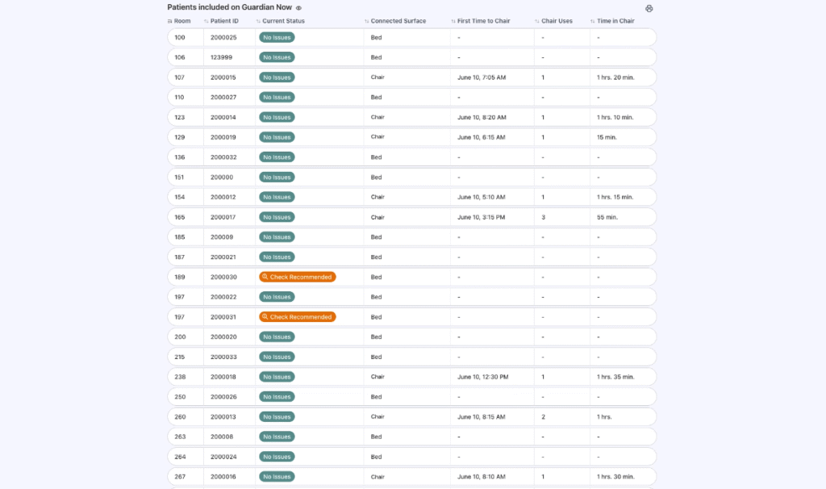
Task: Click sort icon for First Time to Chair
Action: (x=453, y=21)
